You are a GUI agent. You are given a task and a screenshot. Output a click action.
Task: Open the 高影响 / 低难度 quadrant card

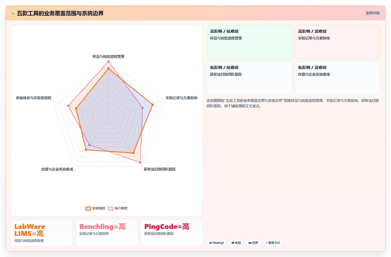tap(249, 42)
